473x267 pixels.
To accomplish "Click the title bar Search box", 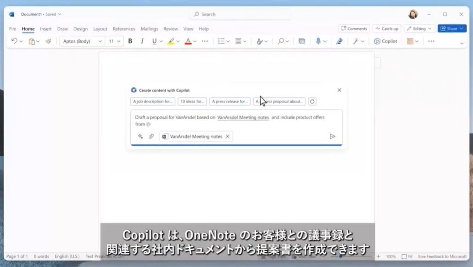I will 240,14.
